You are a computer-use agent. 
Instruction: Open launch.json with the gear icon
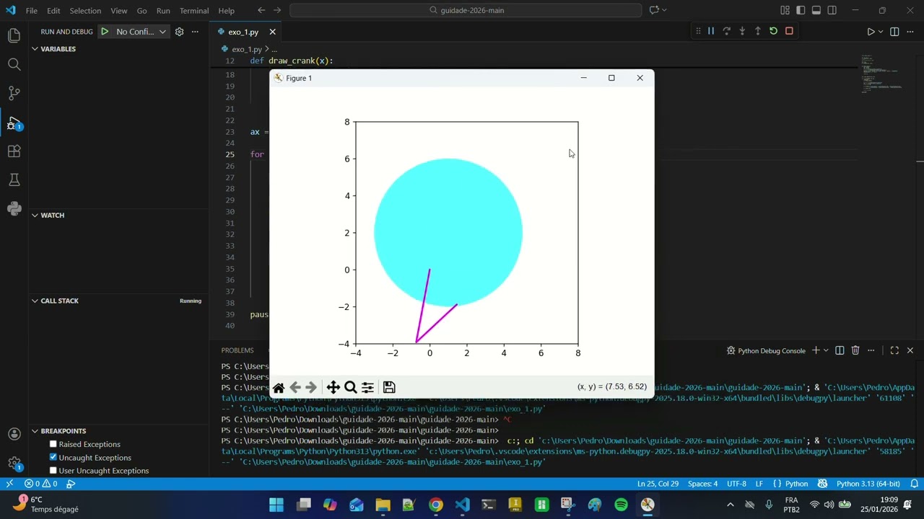179,32
